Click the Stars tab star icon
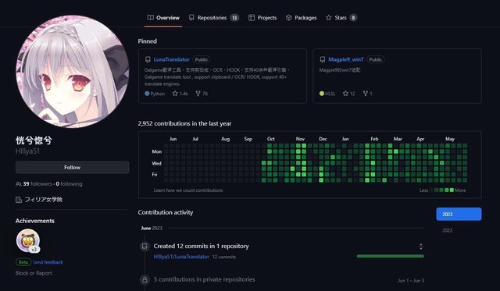 [x=328, y=18]
